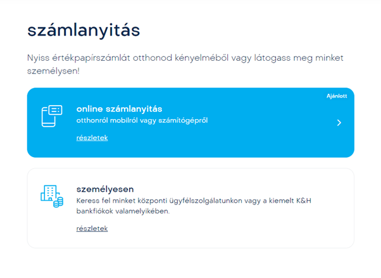The width and height of the screenshot is (381, 278).
Task: Click the Ajánlott badge
Action: pyautogui.click(x=336, y=96)
